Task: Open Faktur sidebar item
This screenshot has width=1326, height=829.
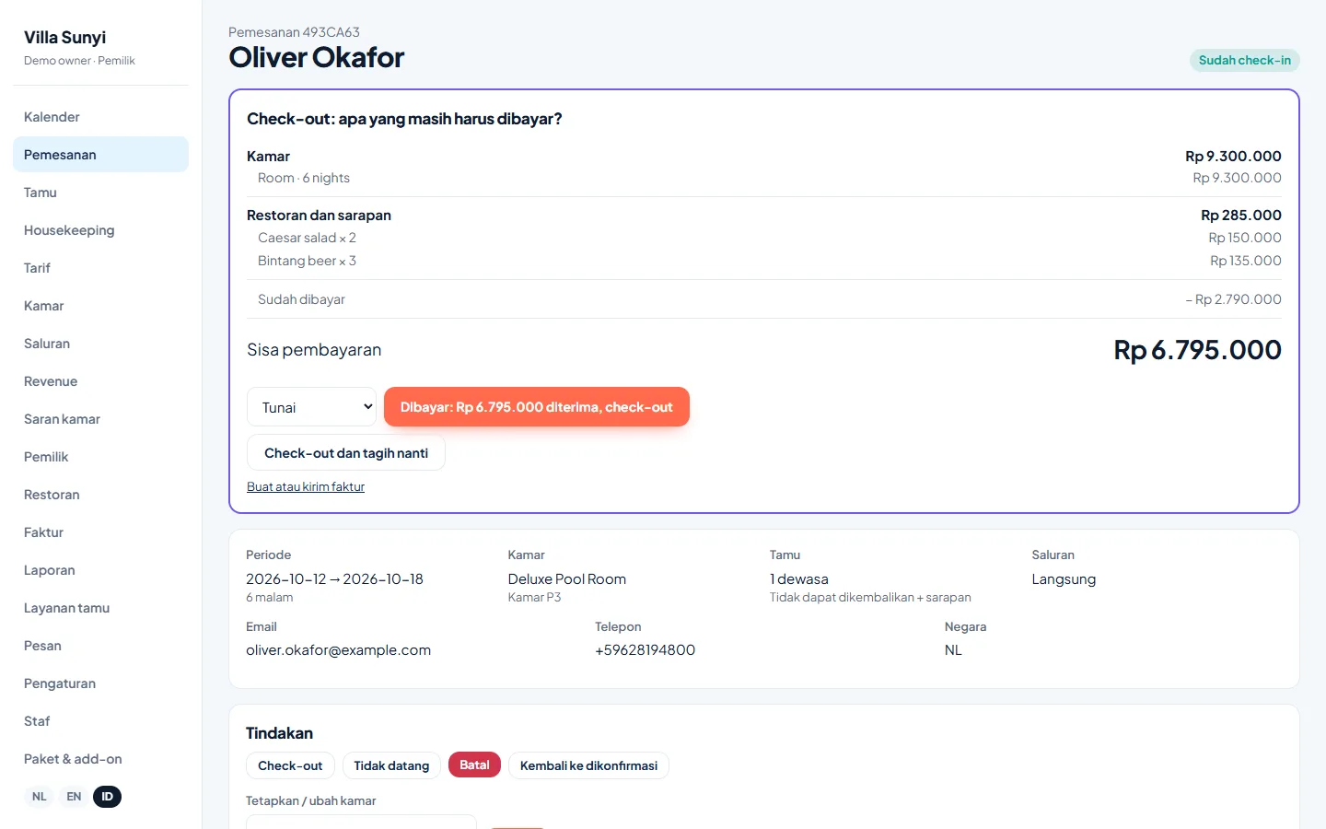Action: tap(100, 532)
